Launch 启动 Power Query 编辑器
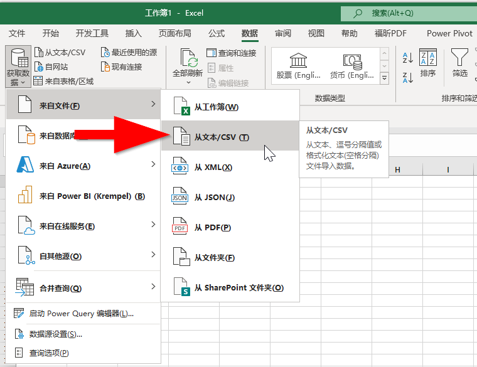477x367 pixels. [x=83, y=314]
